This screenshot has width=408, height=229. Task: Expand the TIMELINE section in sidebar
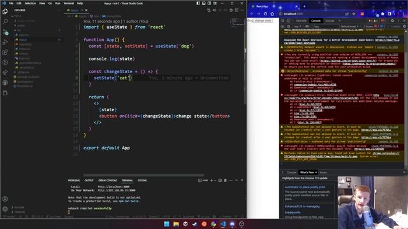(x=19, y=212)
